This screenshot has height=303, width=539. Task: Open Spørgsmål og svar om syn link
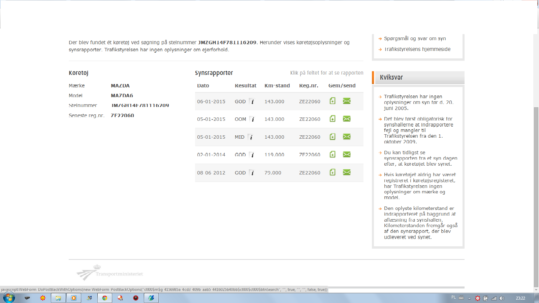415,38
